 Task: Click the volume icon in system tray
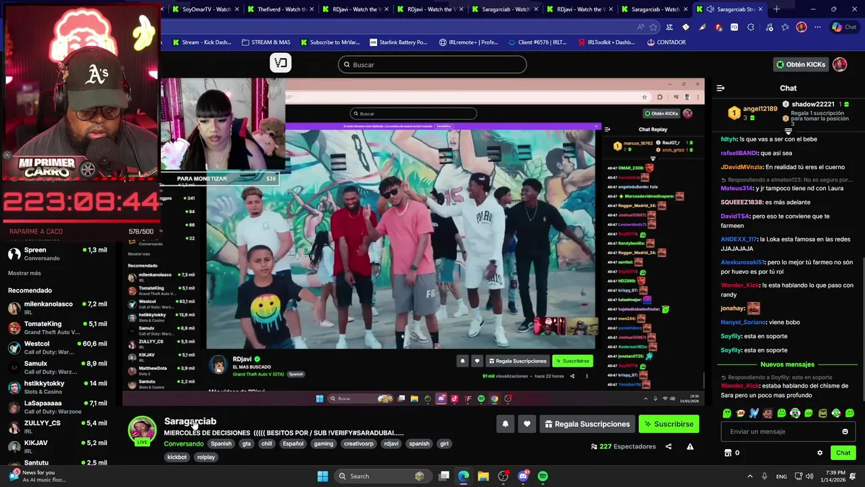tap(811, 476)
